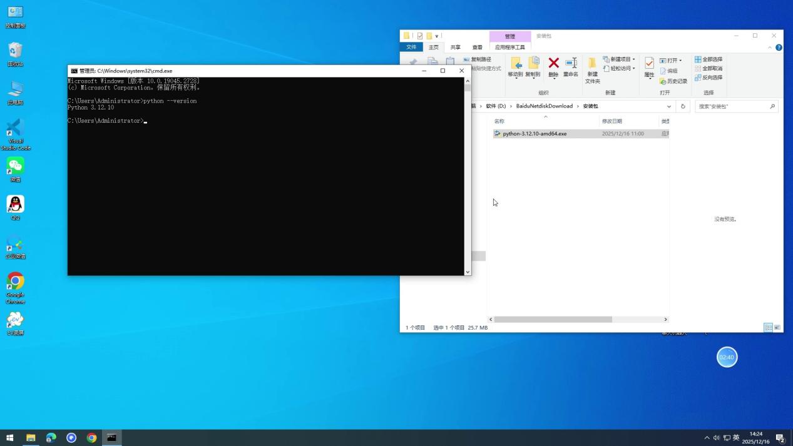793x446 pixels.
Task: Click the Help question-mark icon in Explorer
Action: 779,47
